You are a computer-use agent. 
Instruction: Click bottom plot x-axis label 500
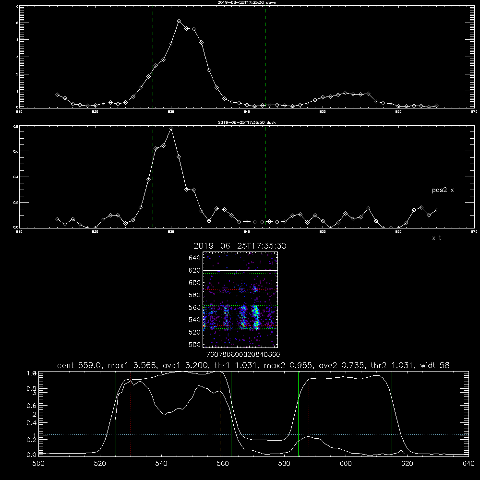pyautogui.click(x=38, y=464)
